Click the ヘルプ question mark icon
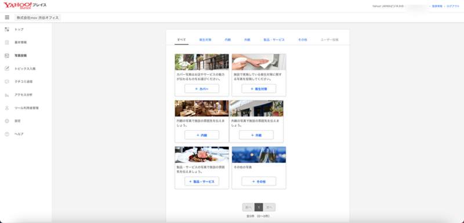This screenshot has width=464, height=223. [x=7, y=134]
